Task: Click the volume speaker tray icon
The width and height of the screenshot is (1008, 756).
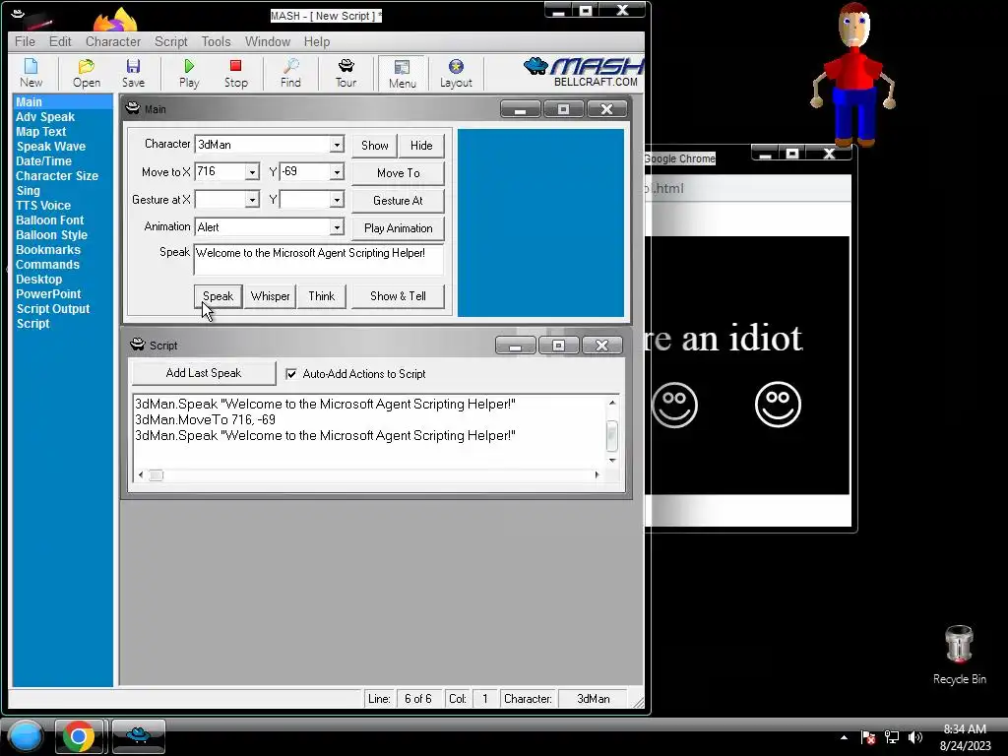Action: pos(915,736)
